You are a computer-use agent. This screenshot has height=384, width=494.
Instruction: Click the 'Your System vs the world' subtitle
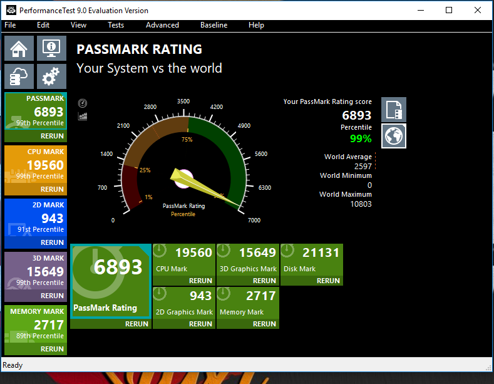click(x=150, y=68)
